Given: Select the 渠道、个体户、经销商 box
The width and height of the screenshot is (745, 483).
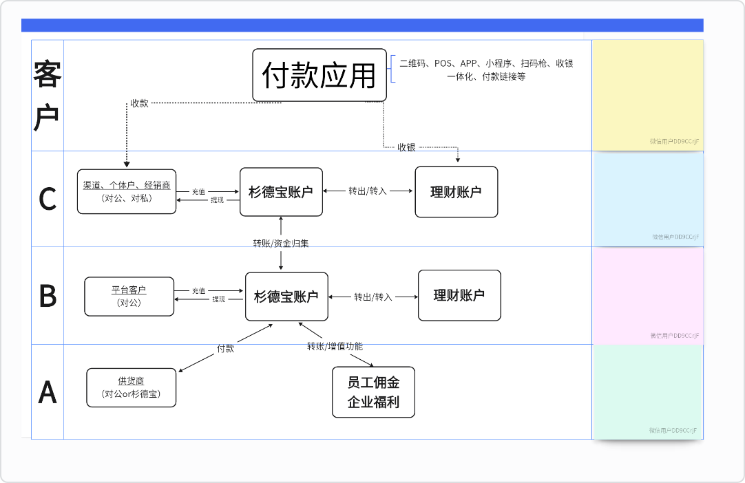Looking at the screenshot, I should click(127, 191).
